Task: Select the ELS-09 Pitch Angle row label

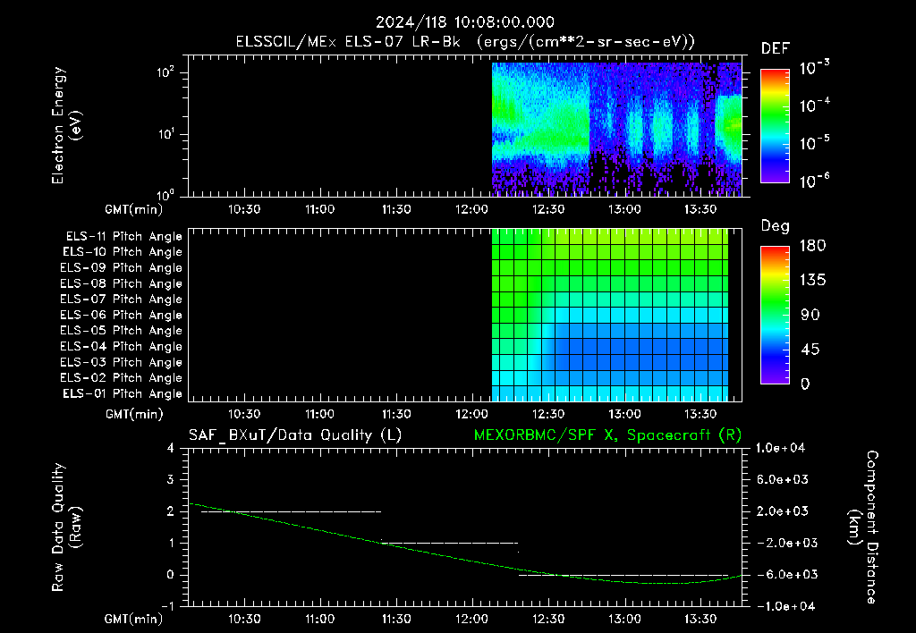Action: [122, 268]
